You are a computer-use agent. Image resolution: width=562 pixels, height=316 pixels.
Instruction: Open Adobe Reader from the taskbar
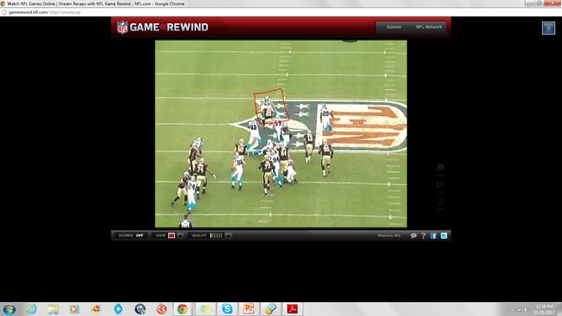[293, 309]
